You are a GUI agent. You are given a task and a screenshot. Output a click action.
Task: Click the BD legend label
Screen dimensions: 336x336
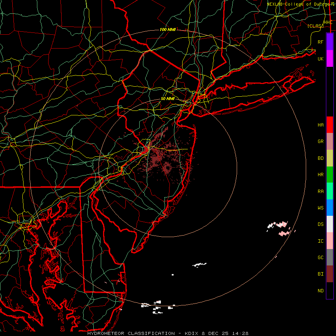[321, 158]
